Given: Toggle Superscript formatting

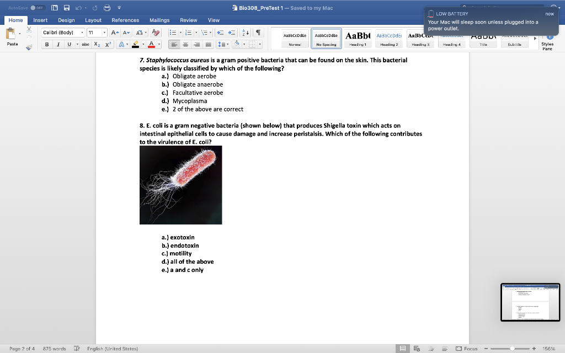Looking at the screenshot, I should tap(108, 44).
